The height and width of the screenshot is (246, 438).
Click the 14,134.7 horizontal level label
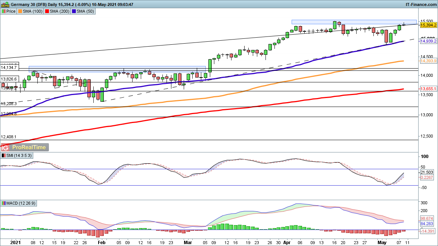click(x=9, y=67)
